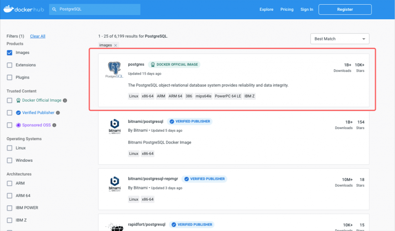The width and height of the screenshot is (395, 231).
Task: Enable the Docker Official Image filter checkbox
Action: 10,100
